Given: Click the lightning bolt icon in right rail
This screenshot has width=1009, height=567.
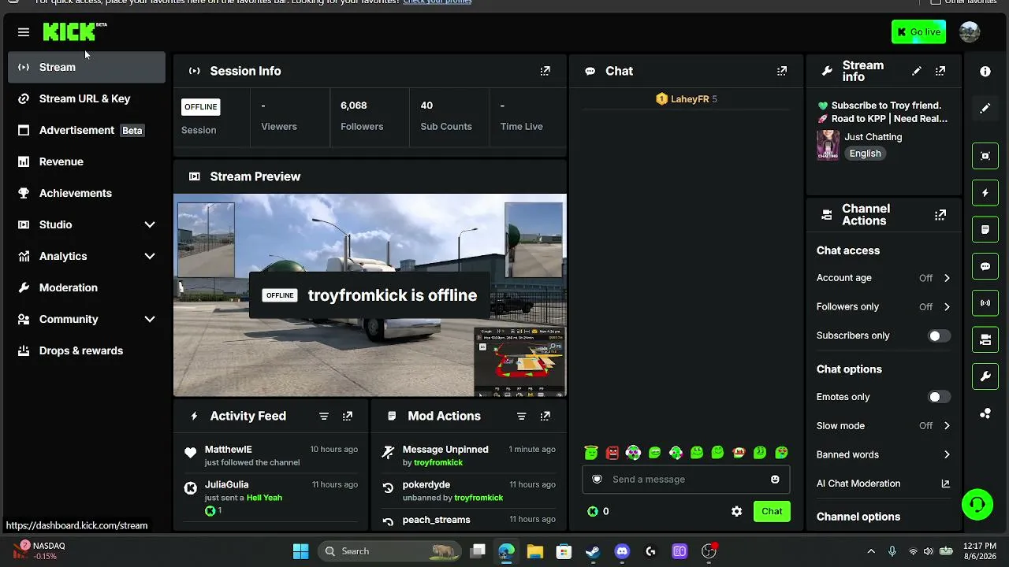Looking at the screenshot, I should tap(985, 193).
